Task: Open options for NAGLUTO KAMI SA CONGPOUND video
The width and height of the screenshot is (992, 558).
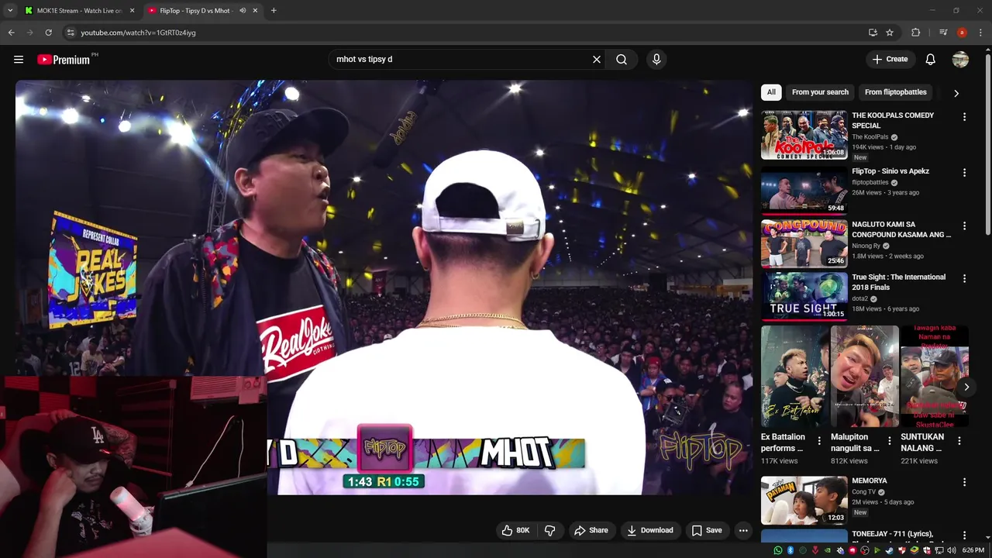Action: 964,226
